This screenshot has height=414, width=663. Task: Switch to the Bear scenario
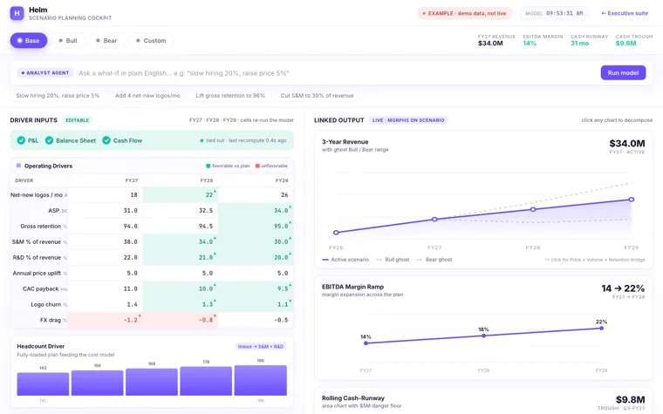[106, 41]
